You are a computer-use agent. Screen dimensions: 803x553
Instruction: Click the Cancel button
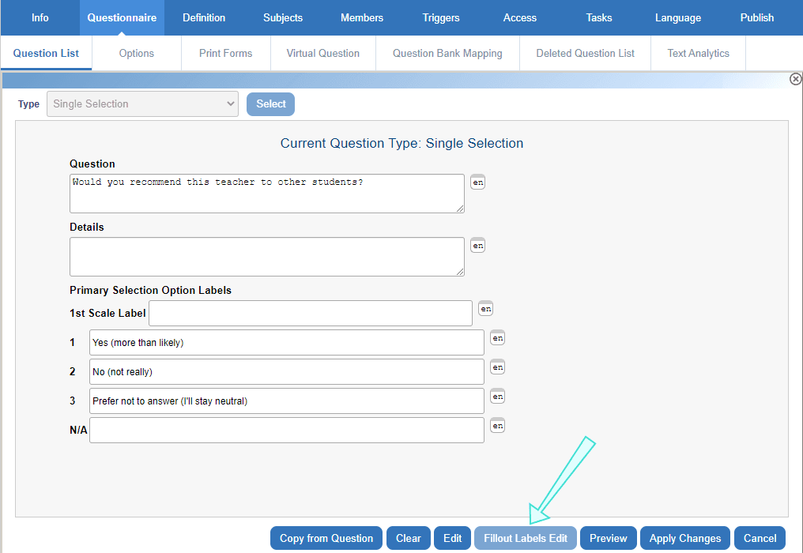tap(760, 538)
